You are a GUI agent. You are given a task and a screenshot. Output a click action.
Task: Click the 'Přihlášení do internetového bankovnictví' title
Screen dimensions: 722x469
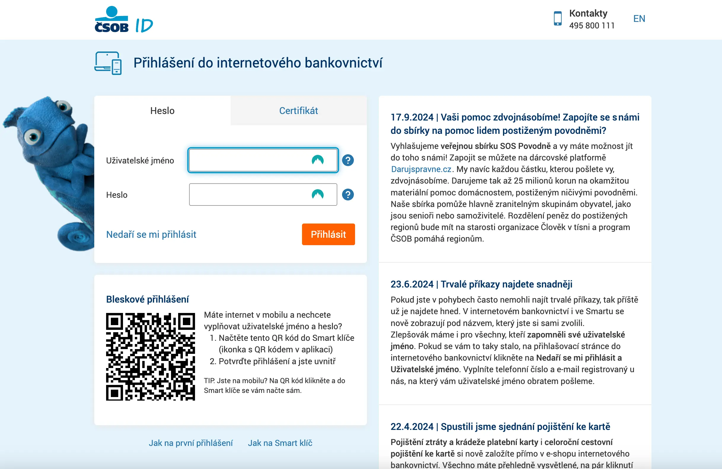coord(258,63)
